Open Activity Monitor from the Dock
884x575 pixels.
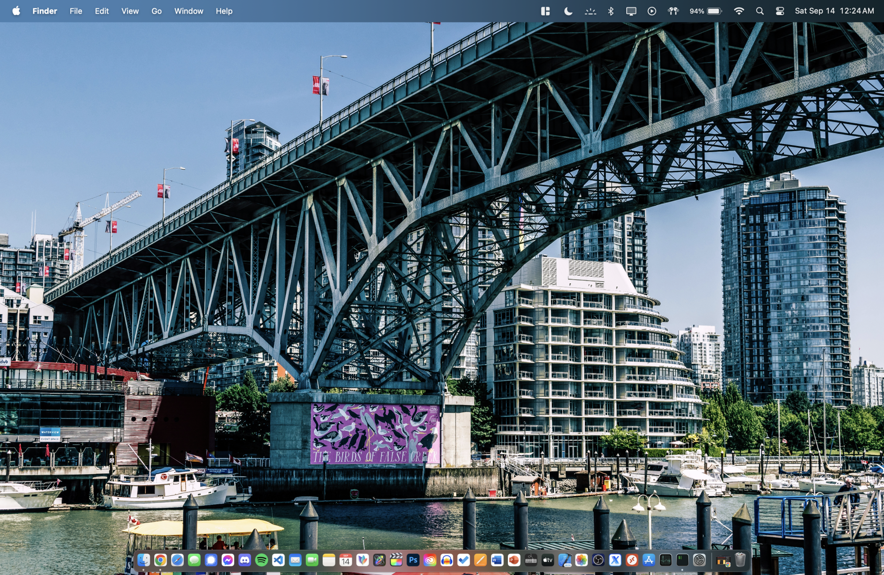[666, 560]
